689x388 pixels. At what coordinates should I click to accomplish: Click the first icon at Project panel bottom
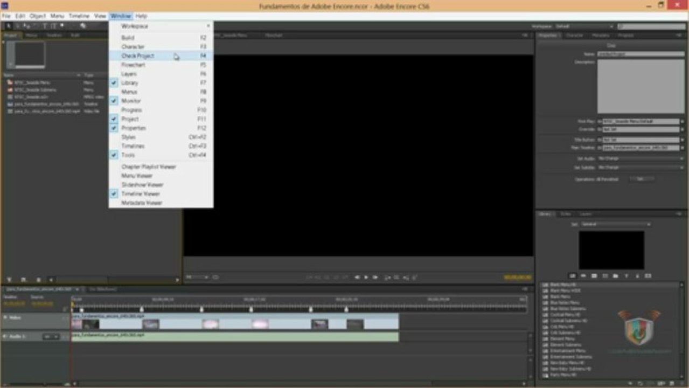9,280
